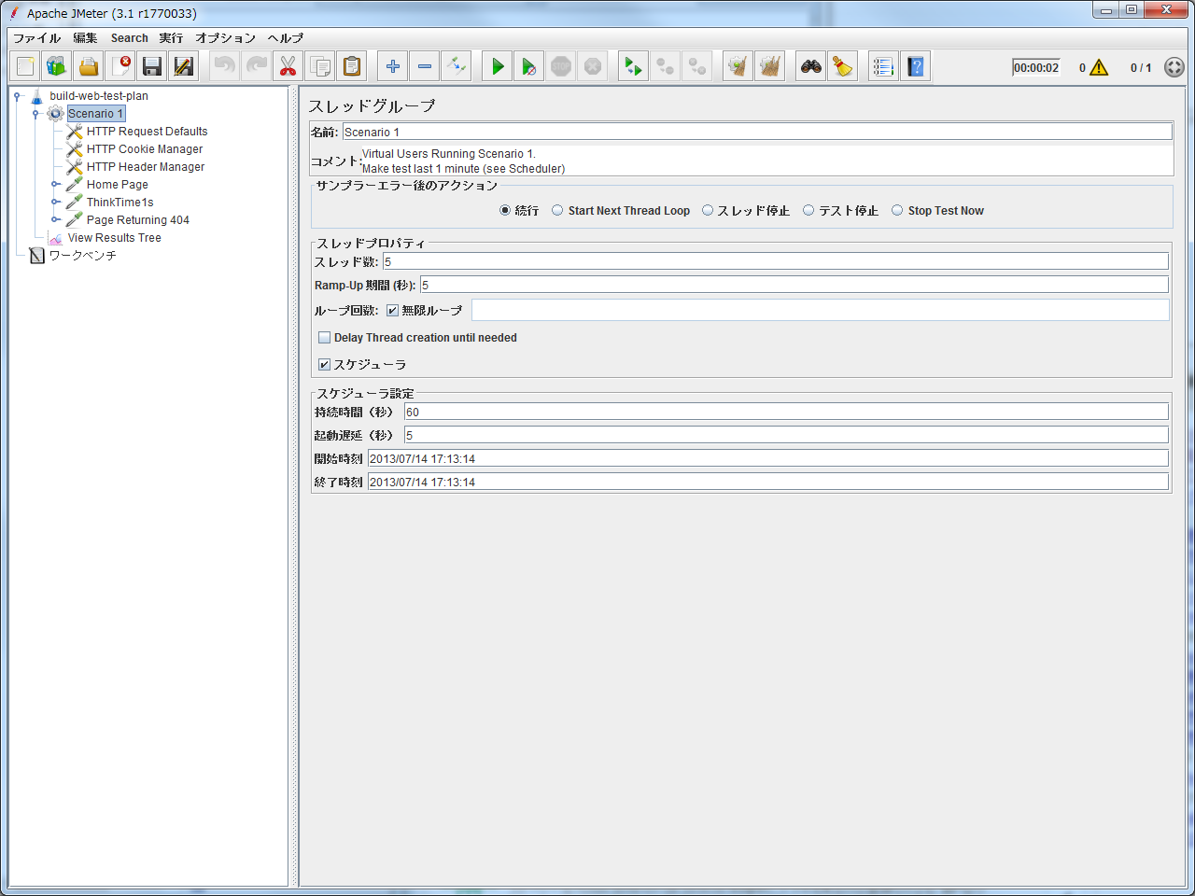Image resolution: width=1195 pixels, height=896 pixels.
Task: Click the running threads indicator icon at far right
Action: coord(1174,67)
